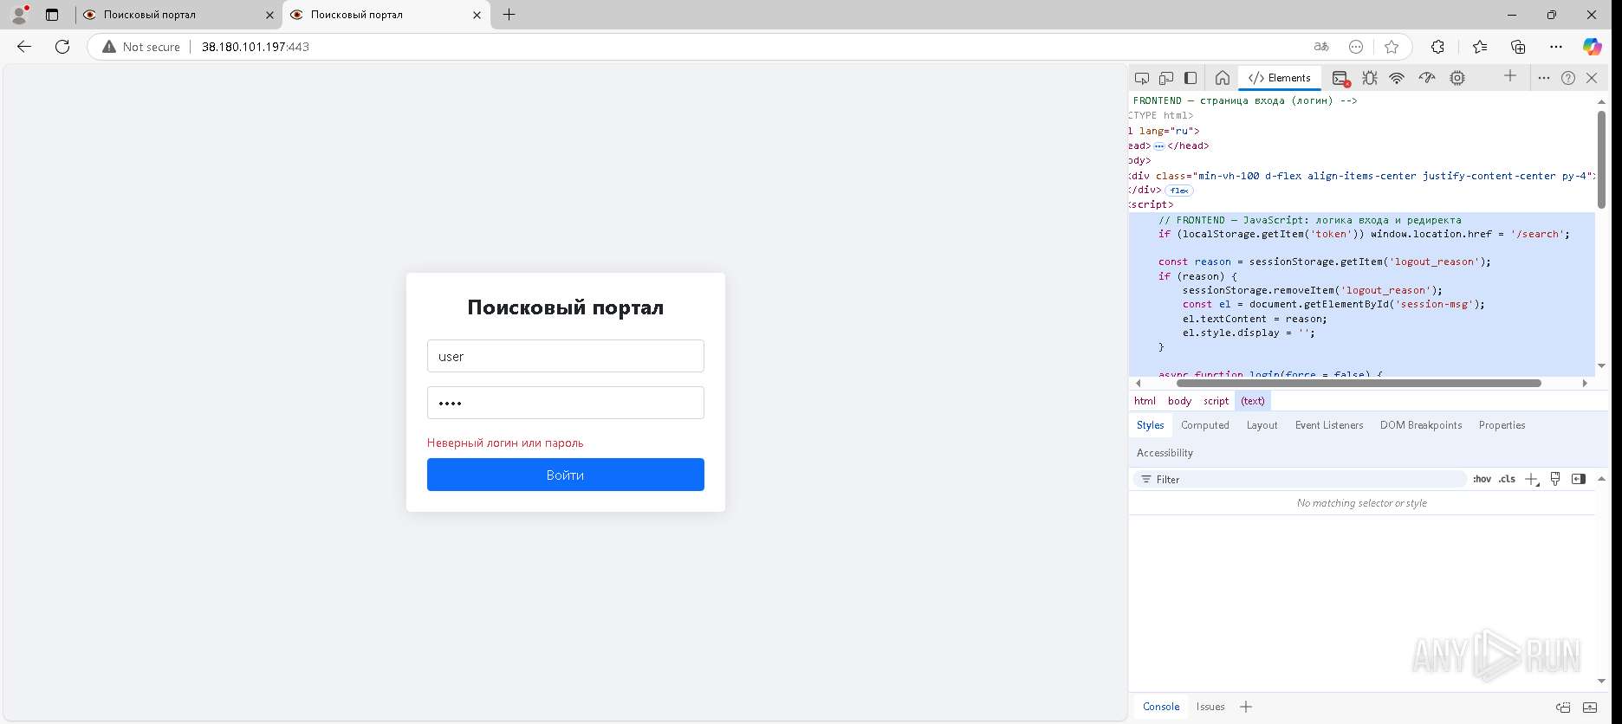1622x724 pixels.
Task: Focus the username field containing user
Action: pyautogui.click(x=565, y=356)
